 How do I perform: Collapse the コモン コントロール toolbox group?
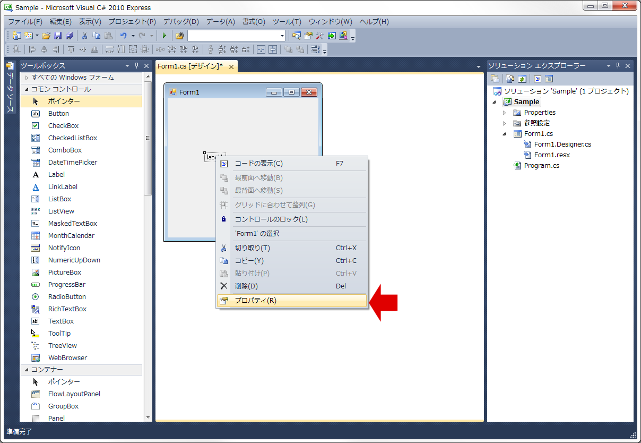click(x=26, y=89)
